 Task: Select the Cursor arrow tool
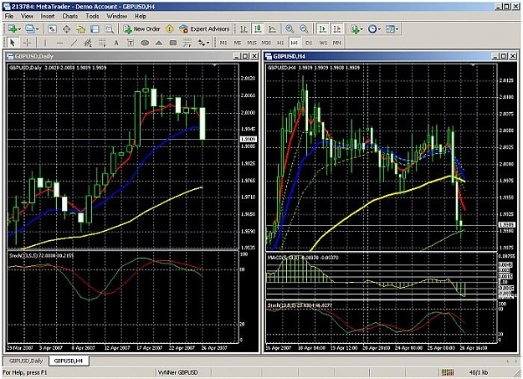(13, 43)
